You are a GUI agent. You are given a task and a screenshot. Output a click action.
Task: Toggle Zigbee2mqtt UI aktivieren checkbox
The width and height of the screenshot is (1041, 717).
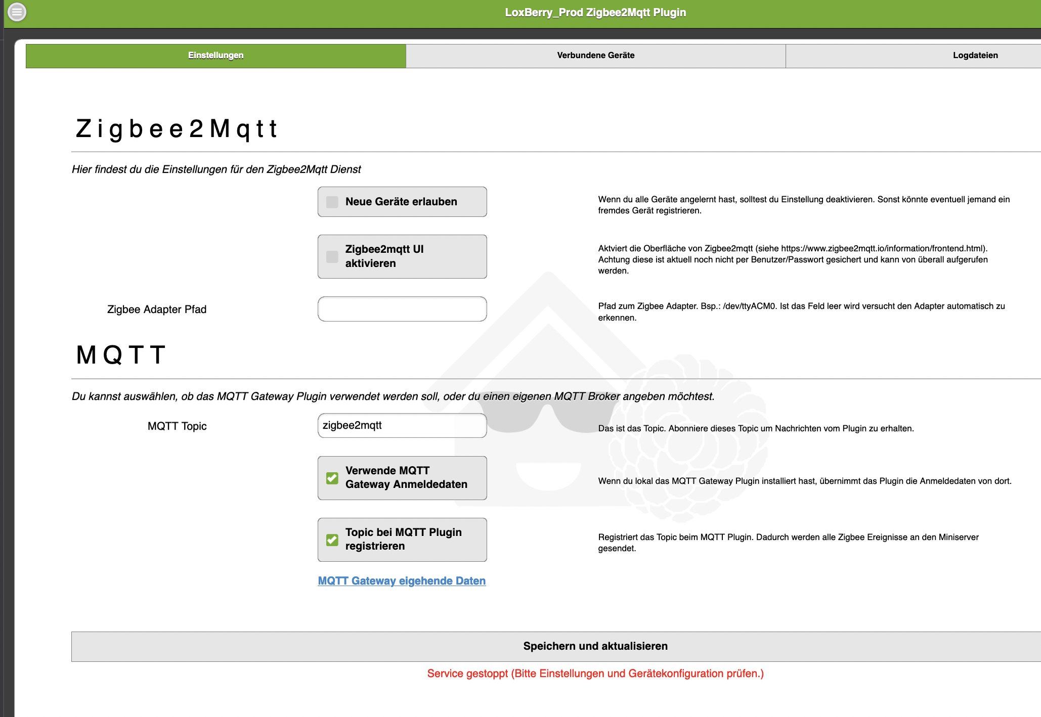332,257
